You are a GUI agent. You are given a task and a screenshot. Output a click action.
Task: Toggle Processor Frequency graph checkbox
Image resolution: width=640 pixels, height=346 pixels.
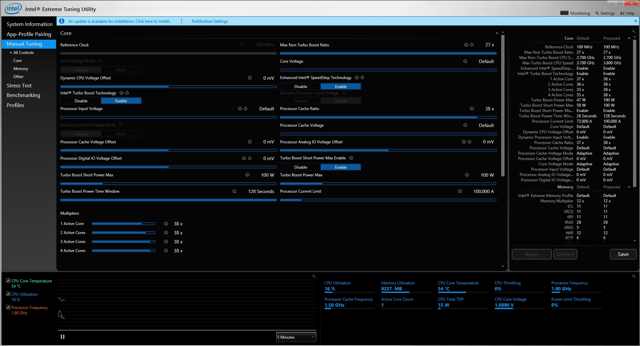pyautogui.click(x=8, y=307)
